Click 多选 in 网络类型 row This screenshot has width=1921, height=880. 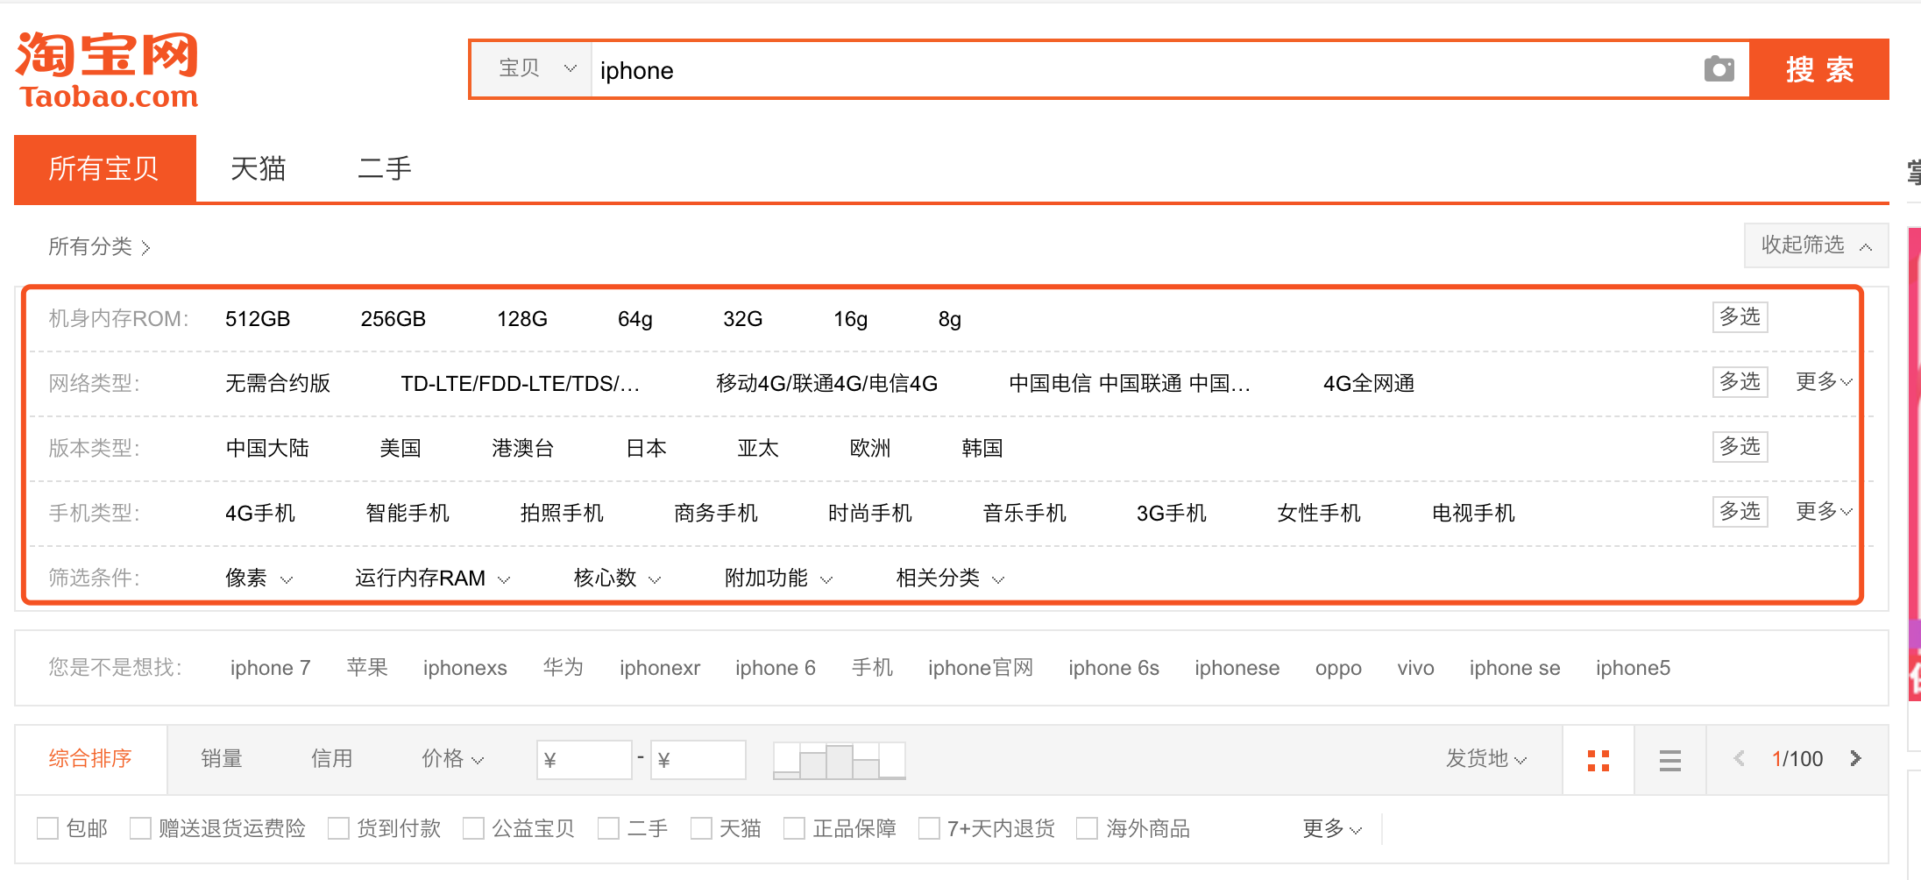pos(1740,381)
